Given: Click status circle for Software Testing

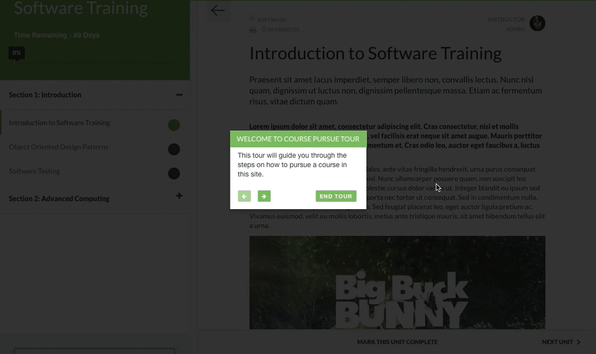Looking at the screenshot, I should (174, 174).
